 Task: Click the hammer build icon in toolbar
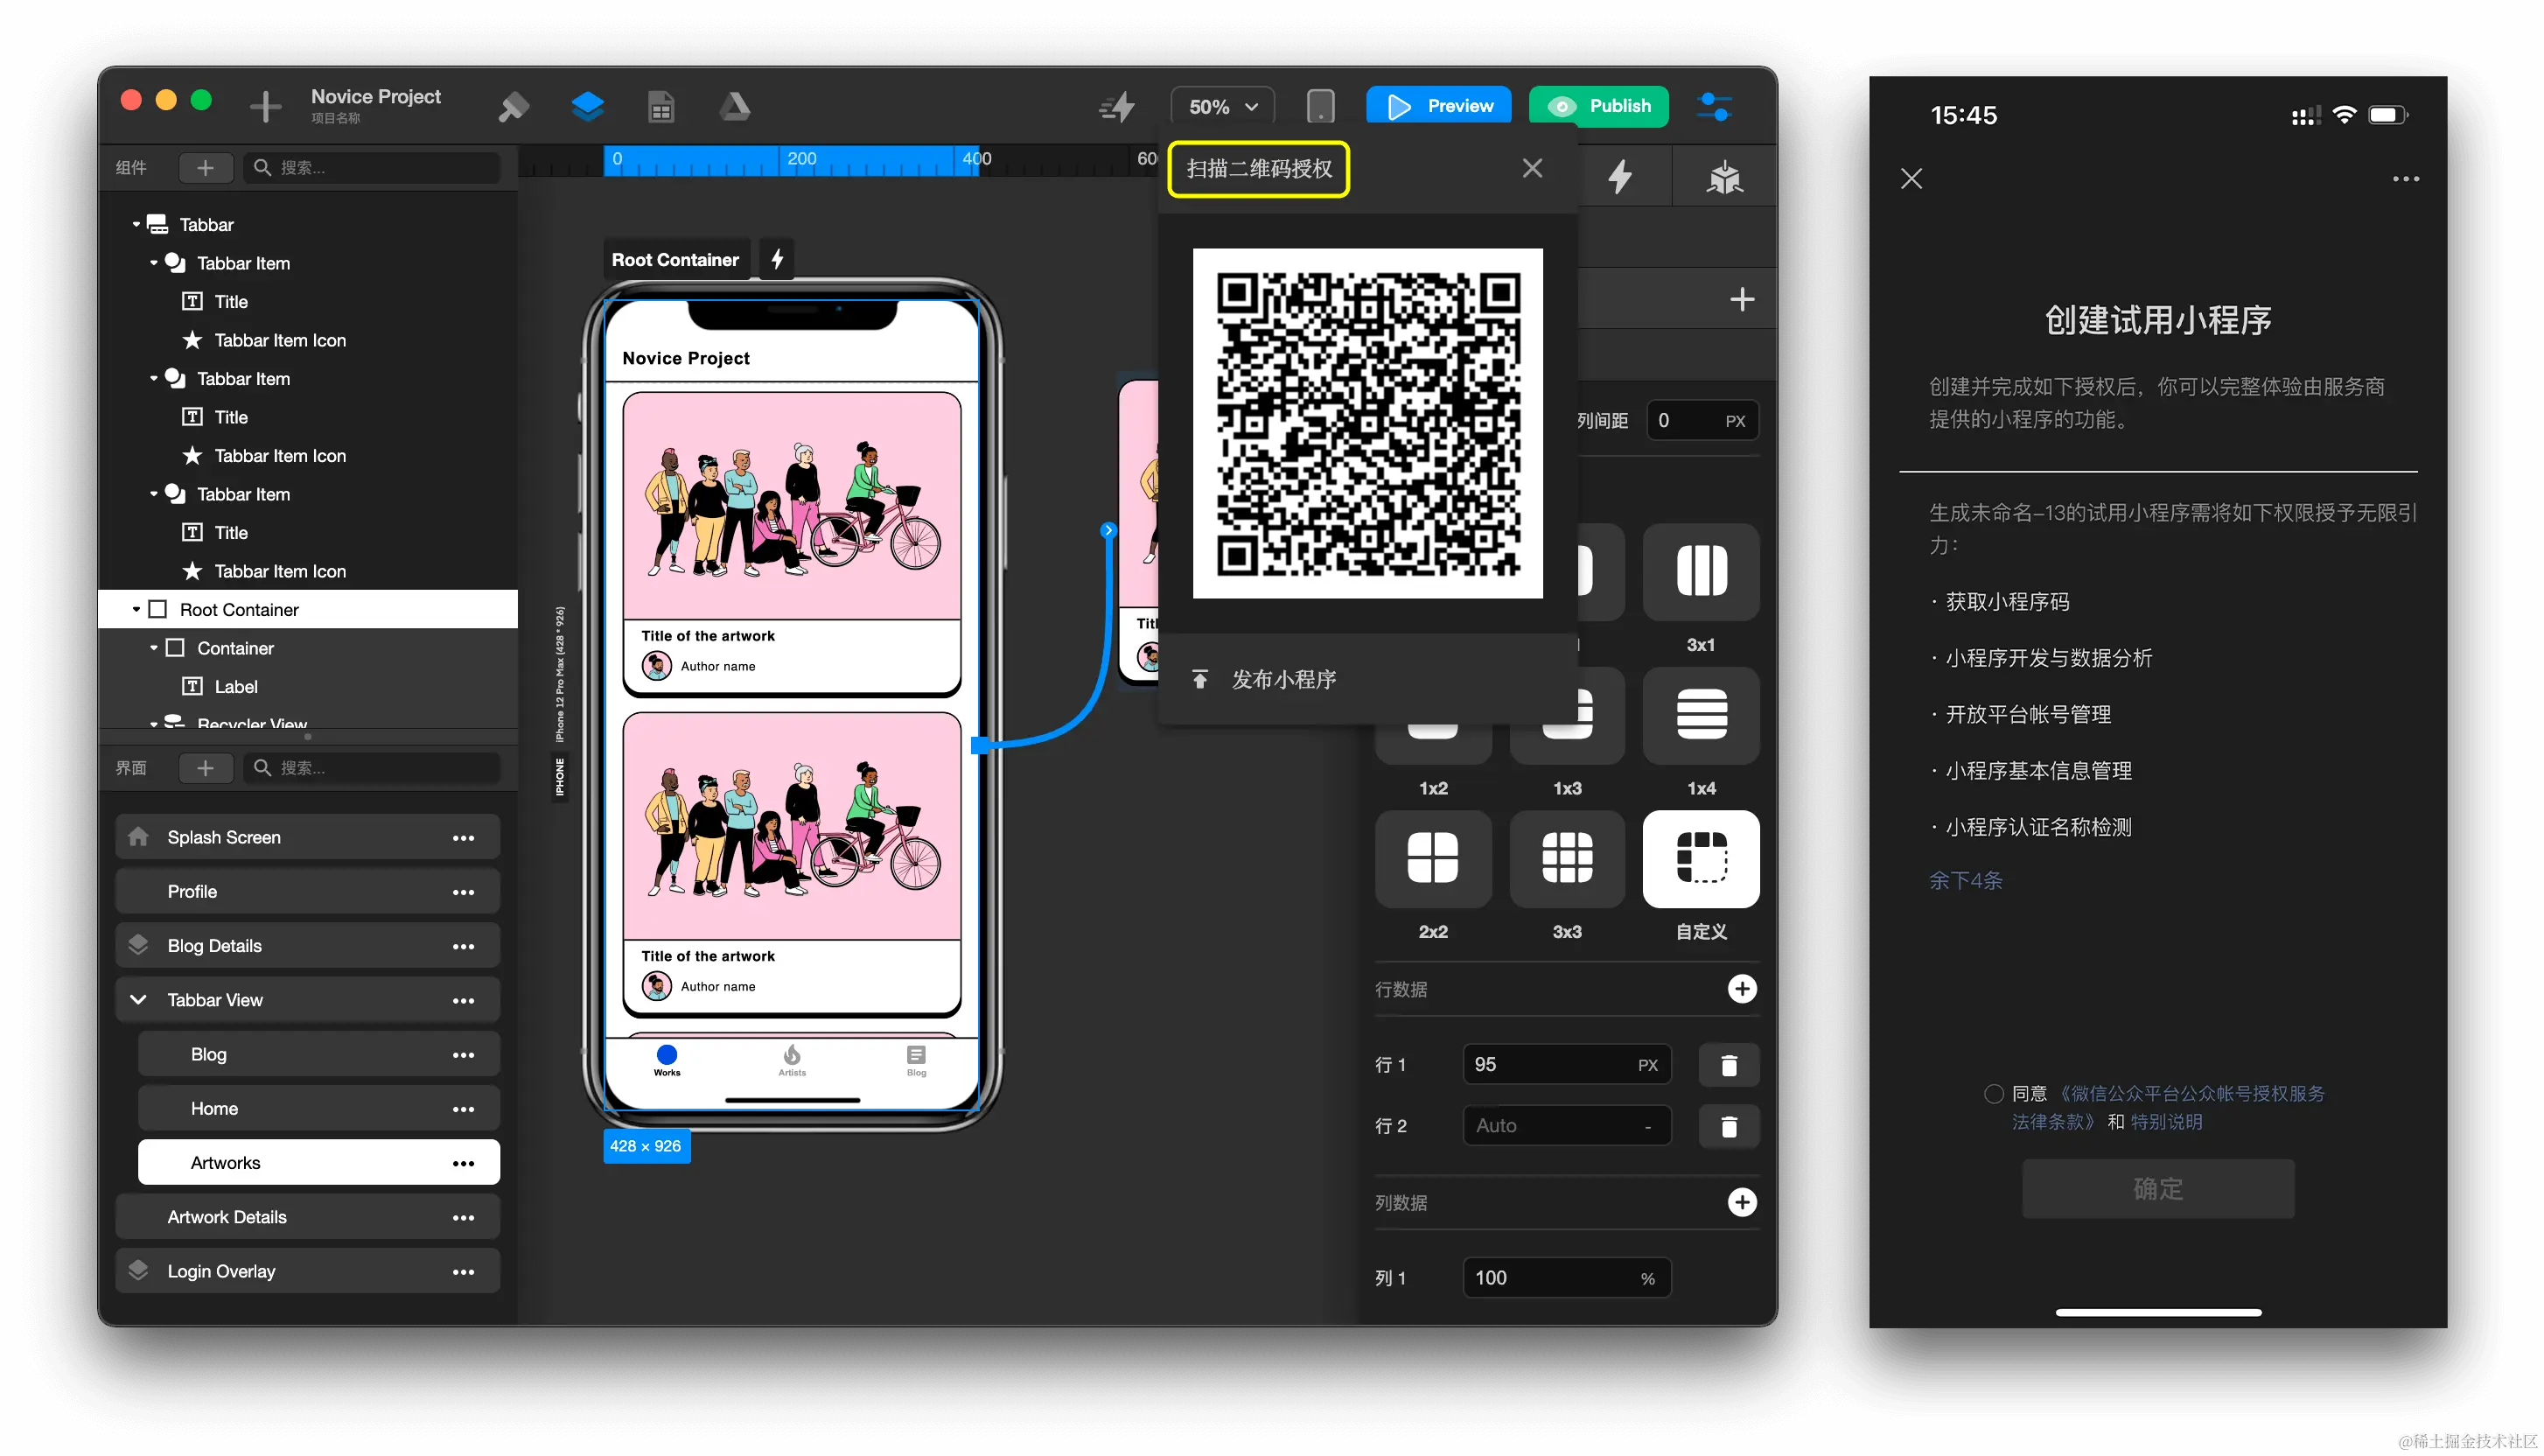tap(513, 106)
